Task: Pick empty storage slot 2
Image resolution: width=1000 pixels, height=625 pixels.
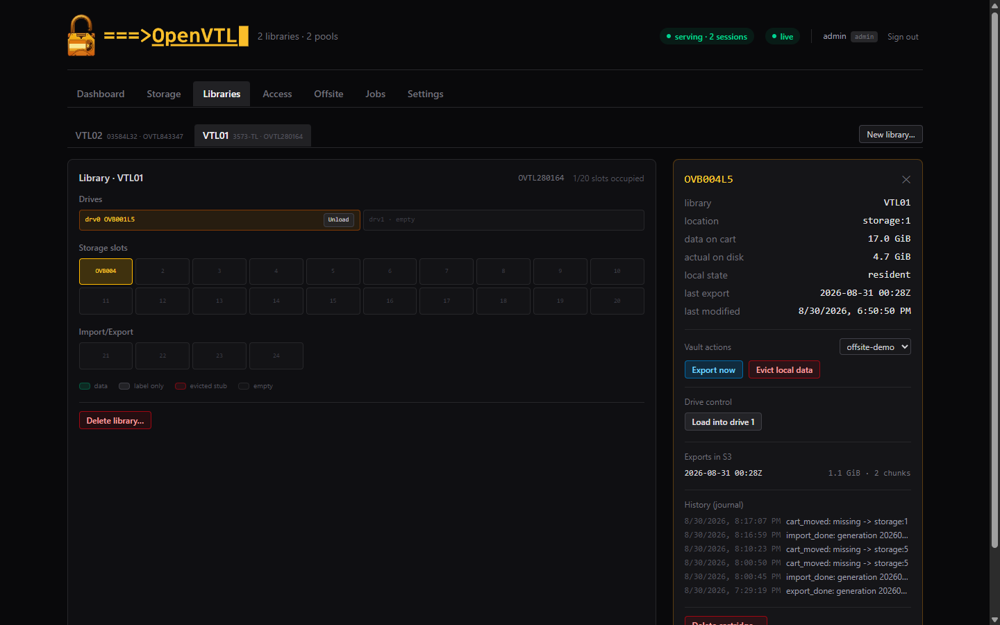Action: (x=162, y=272)
